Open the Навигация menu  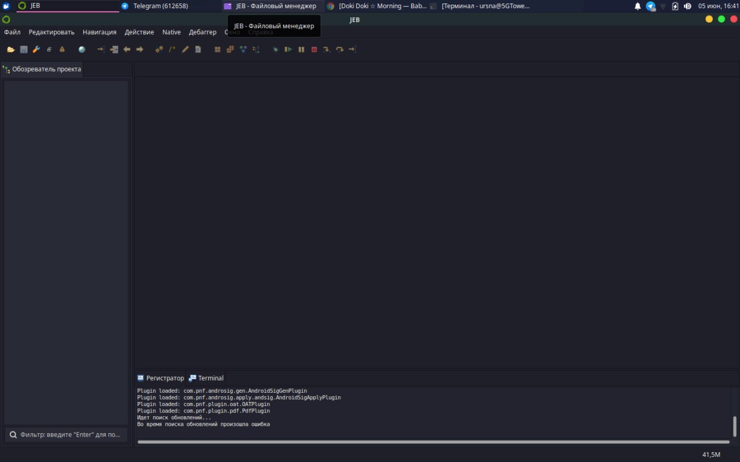(99, 32)
